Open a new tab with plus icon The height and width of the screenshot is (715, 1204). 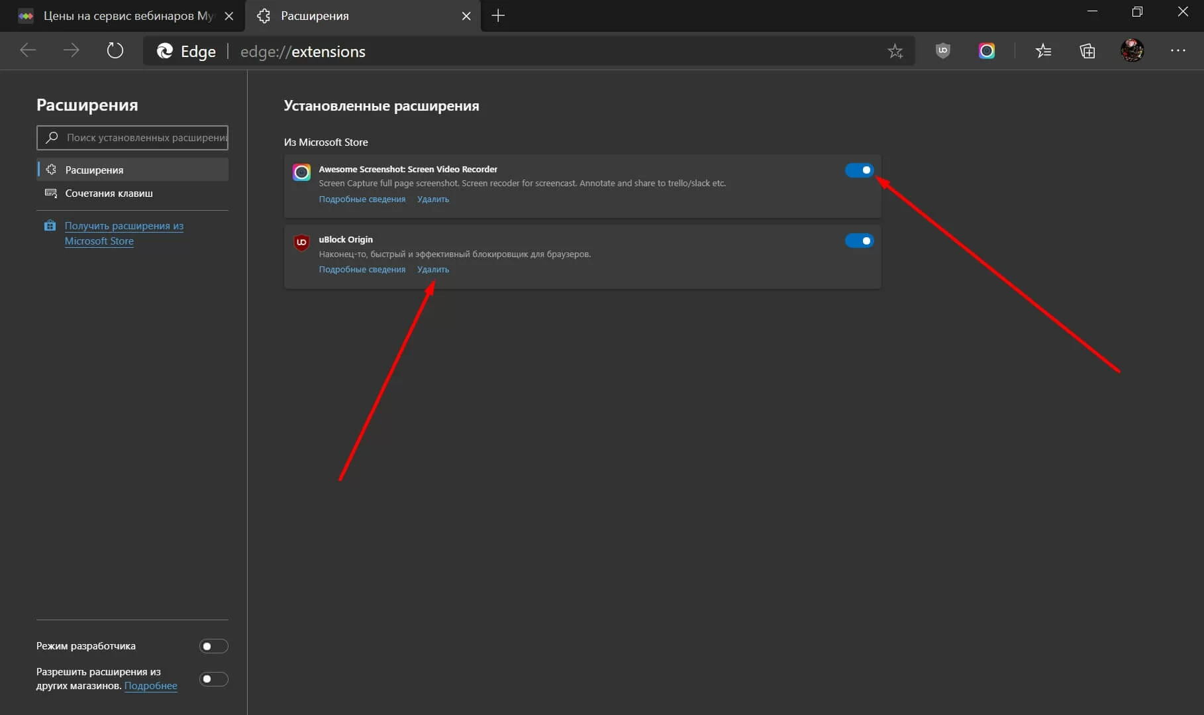coord(498,16)
